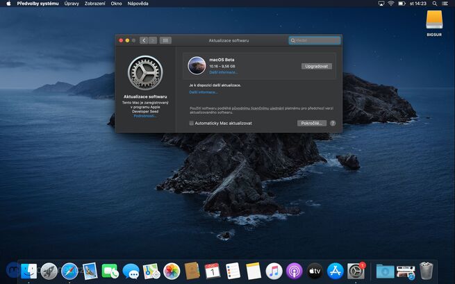Image resolution: width=455 pixels, height=284 pixels.
Task: Open the Okno menu
Action: pyautogui.click(x=116, y=3)
